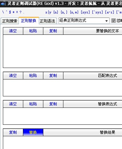Open the 正则语法 tab
Viewport: 122px width, 149px height.
click(47, 21)
